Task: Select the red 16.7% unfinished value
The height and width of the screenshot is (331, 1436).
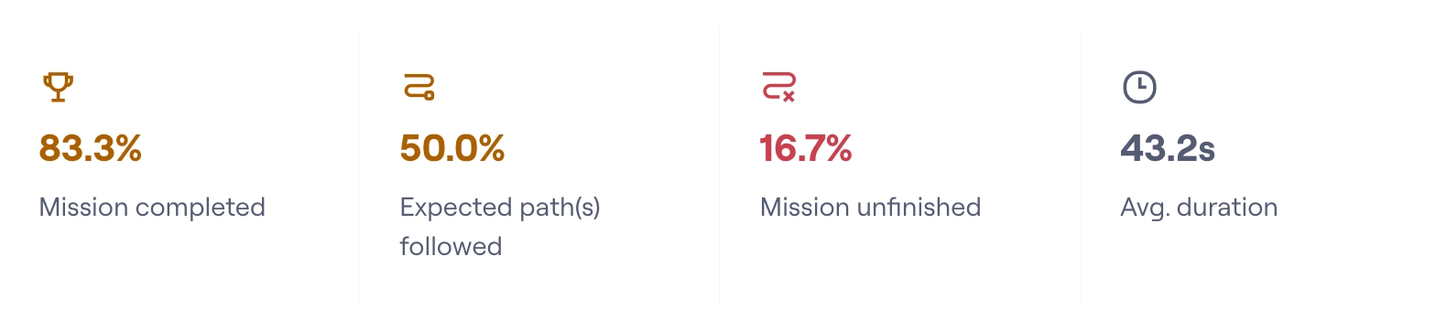Action: click(806, 148)
